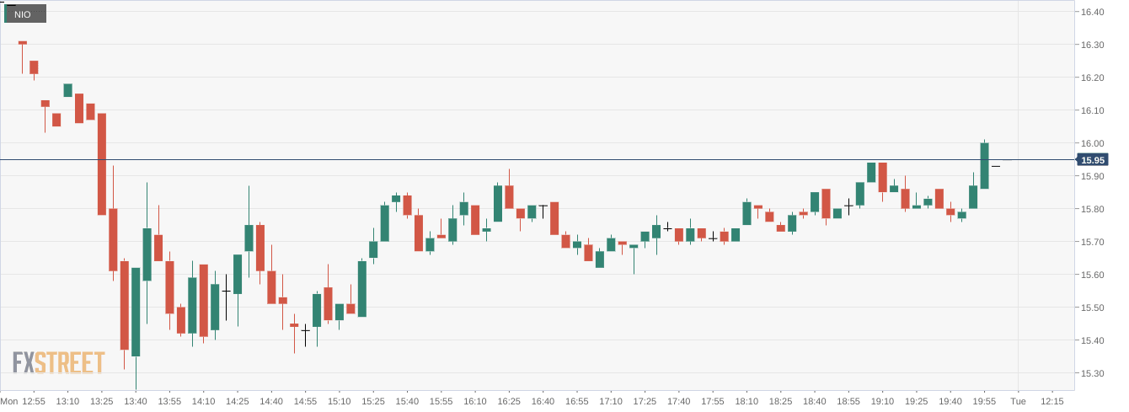
Task: Click the NIO symbol label
Action: (x=23, y=14)
